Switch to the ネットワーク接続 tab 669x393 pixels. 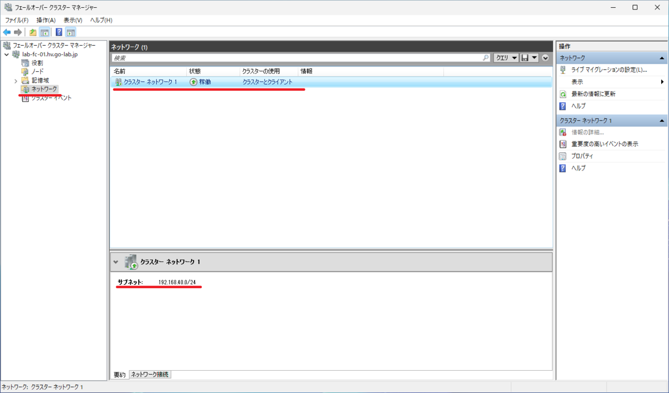point(150,375)
